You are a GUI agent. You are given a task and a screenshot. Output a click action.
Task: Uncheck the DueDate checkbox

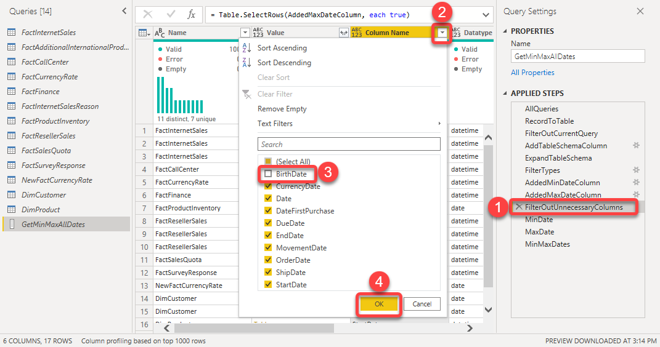(268, 223)
